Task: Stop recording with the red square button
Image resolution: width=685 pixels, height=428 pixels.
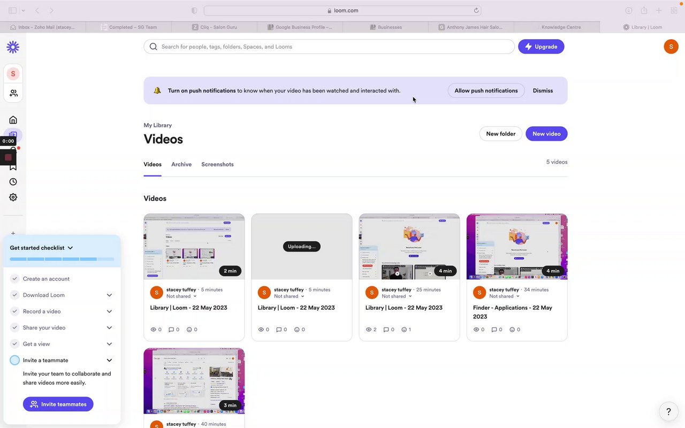Action: tap(8, 157)
